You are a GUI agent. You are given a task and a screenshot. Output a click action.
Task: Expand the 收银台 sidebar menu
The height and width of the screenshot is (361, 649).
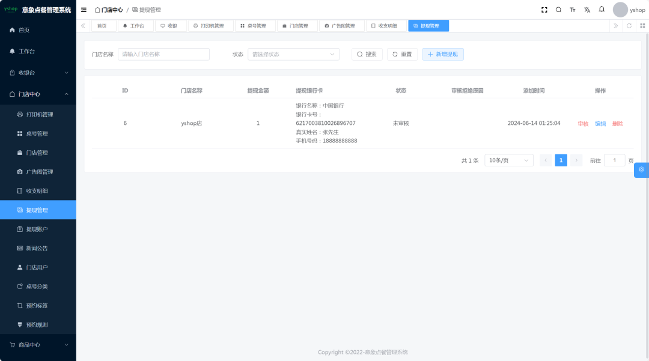click(38, 73)
